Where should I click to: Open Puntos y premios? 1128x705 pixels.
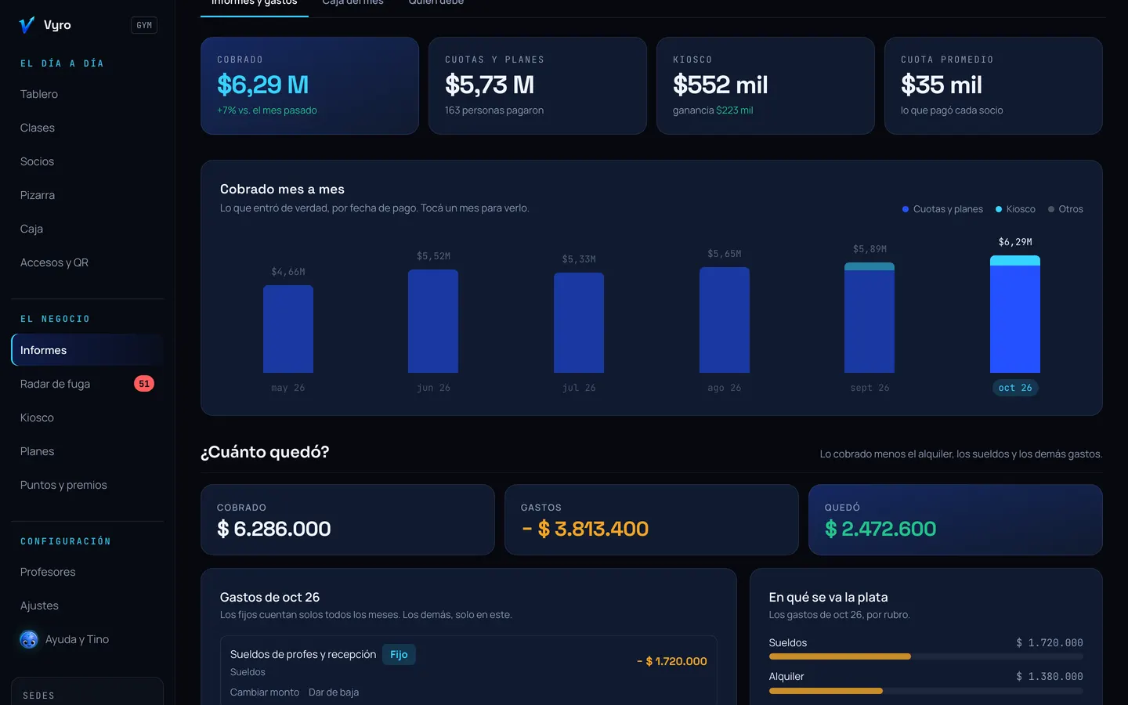(x=87, y=485)
